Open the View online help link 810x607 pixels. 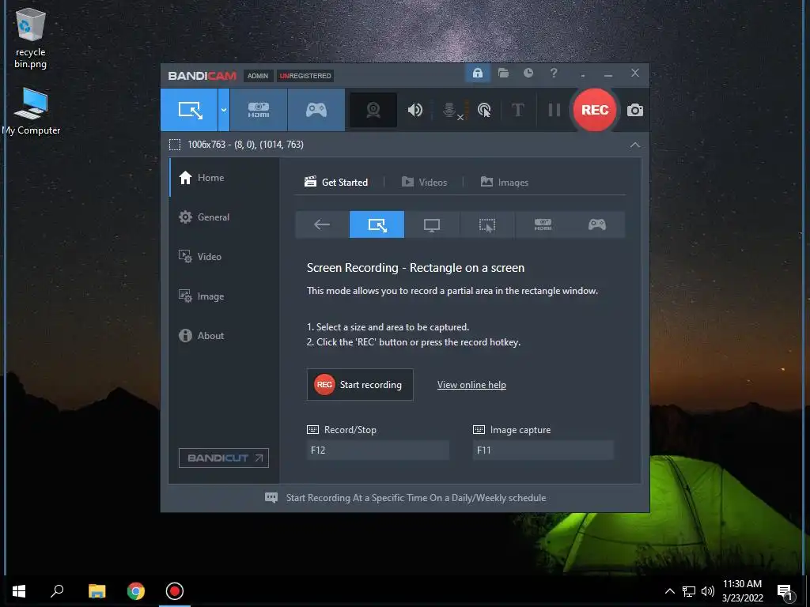[471, 385]
